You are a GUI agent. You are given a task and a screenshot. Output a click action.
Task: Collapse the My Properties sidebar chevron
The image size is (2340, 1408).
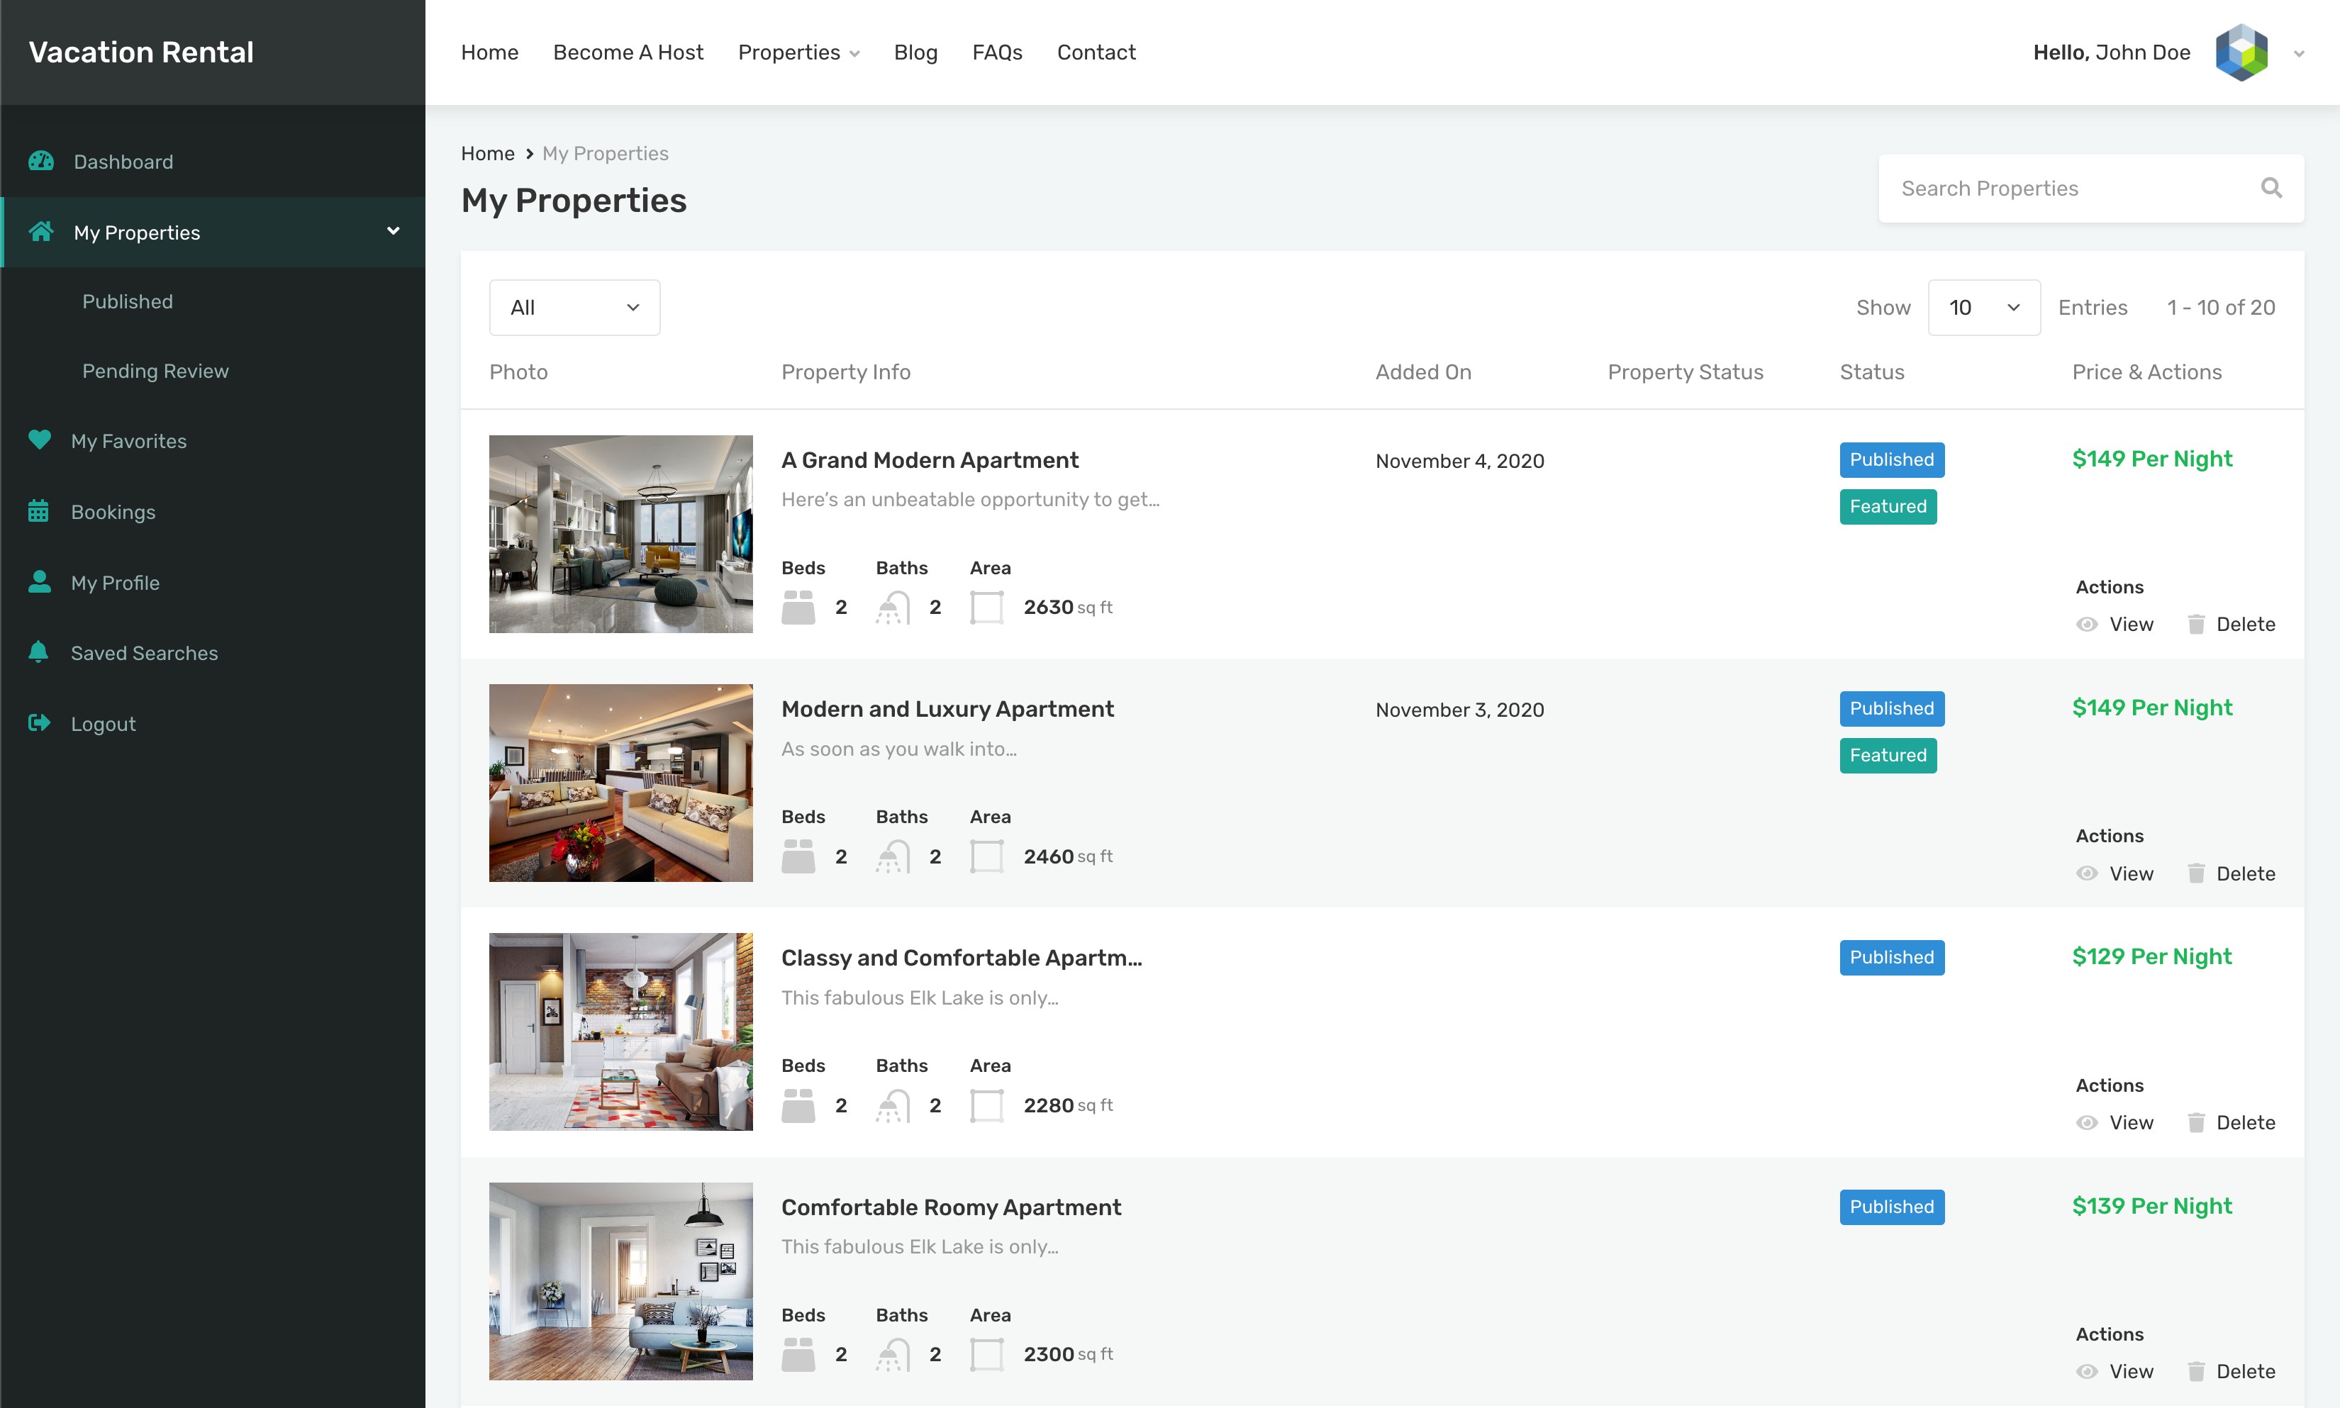[x=393, y=232]
